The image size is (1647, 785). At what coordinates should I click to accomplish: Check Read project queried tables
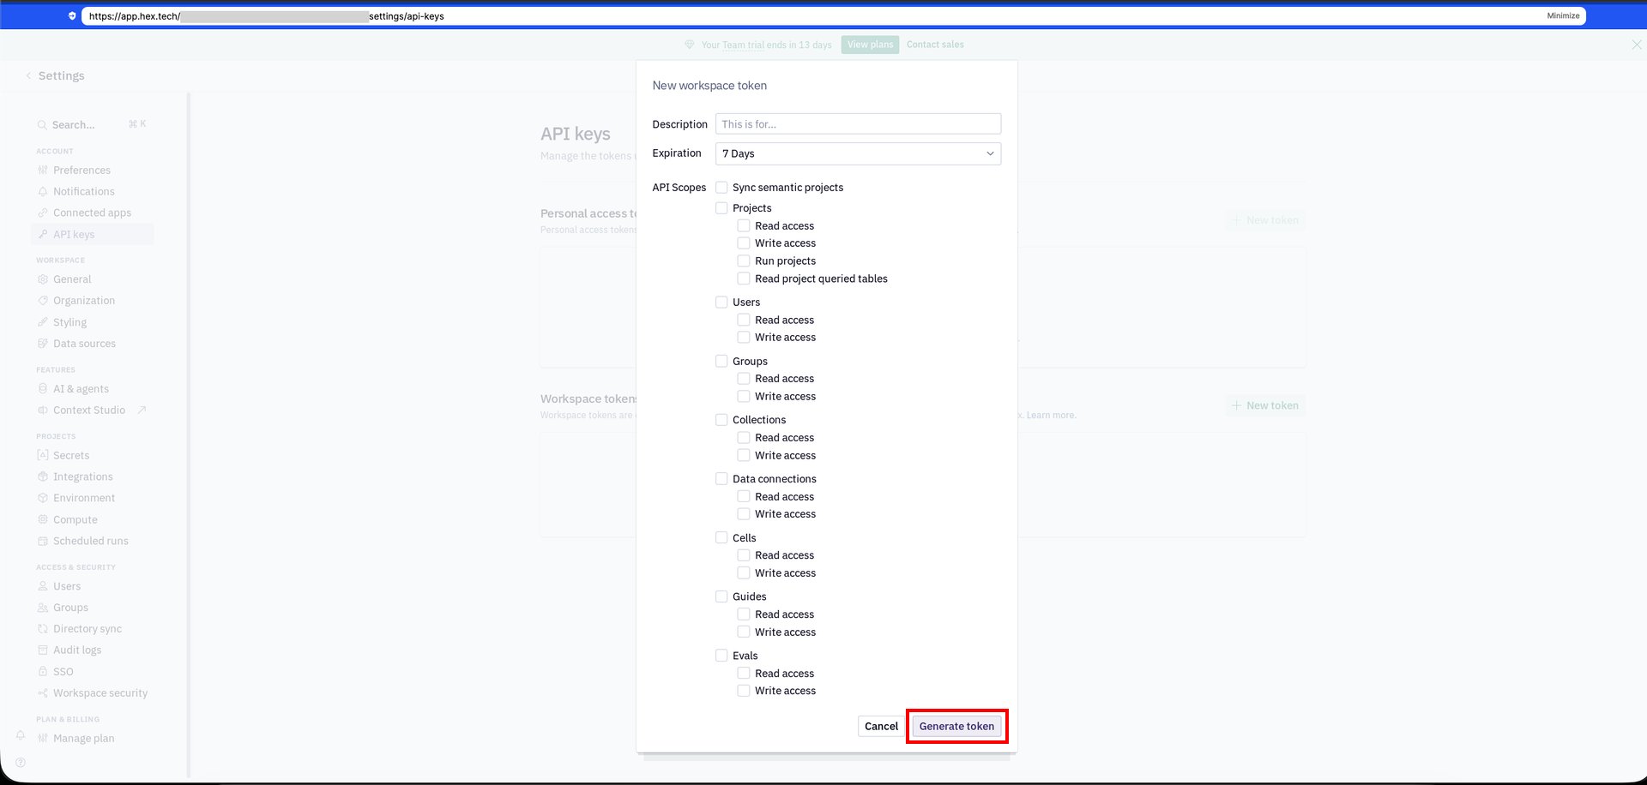[744, 279]
